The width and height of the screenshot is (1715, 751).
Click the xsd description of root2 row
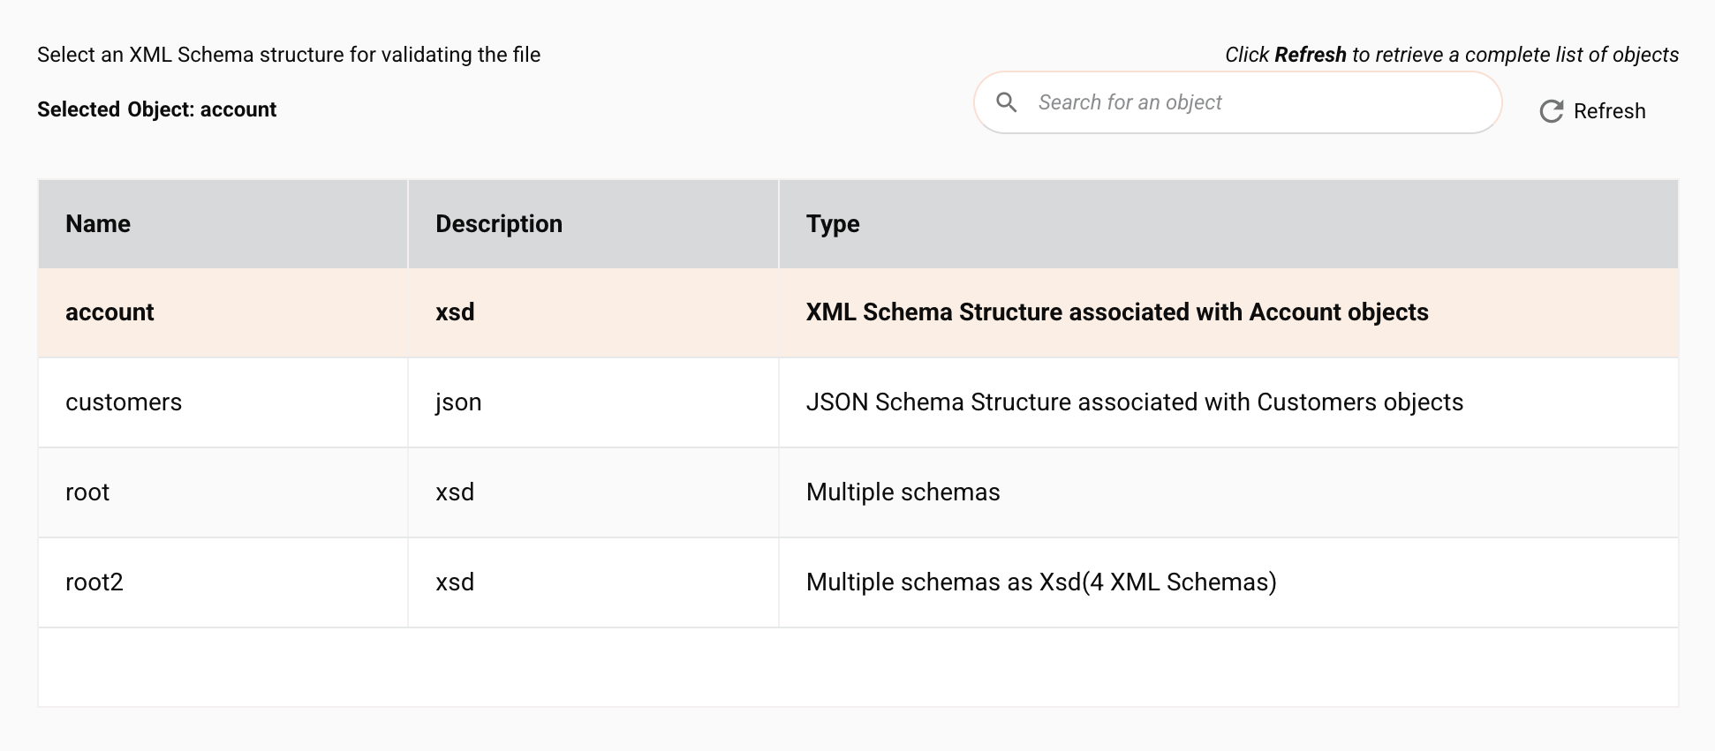coord(455,582)
